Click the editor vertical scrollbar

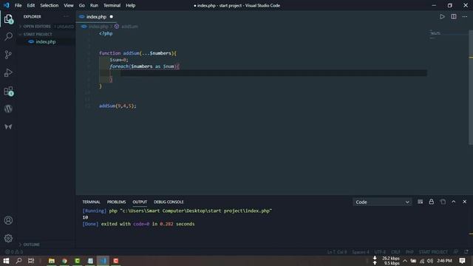[x=471, y=87]
